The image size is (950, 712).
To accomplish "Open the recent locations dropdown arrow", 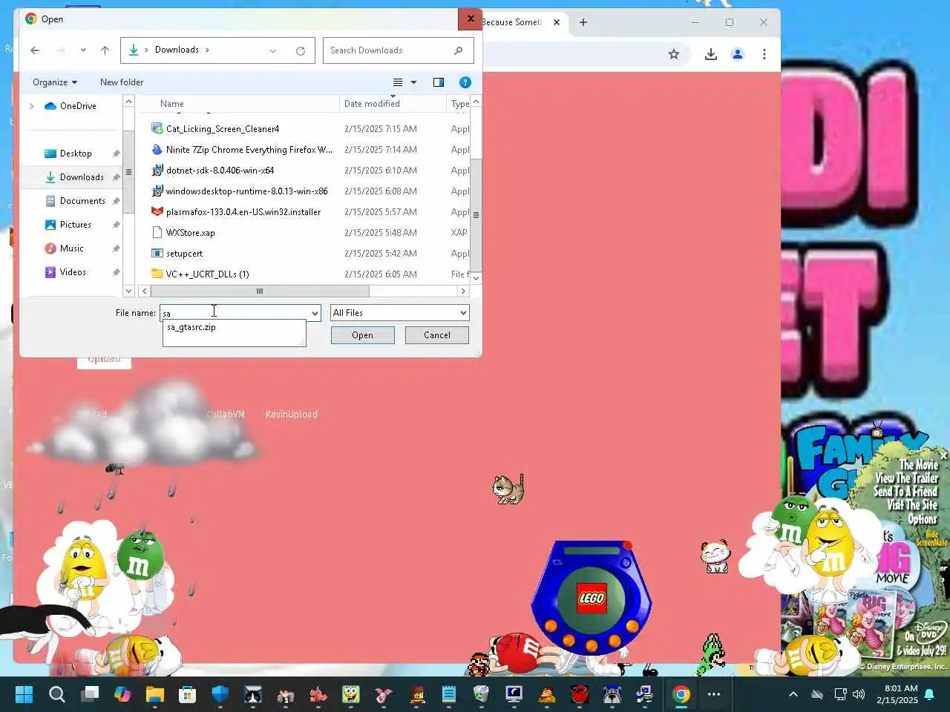I will tap(83, 50).
